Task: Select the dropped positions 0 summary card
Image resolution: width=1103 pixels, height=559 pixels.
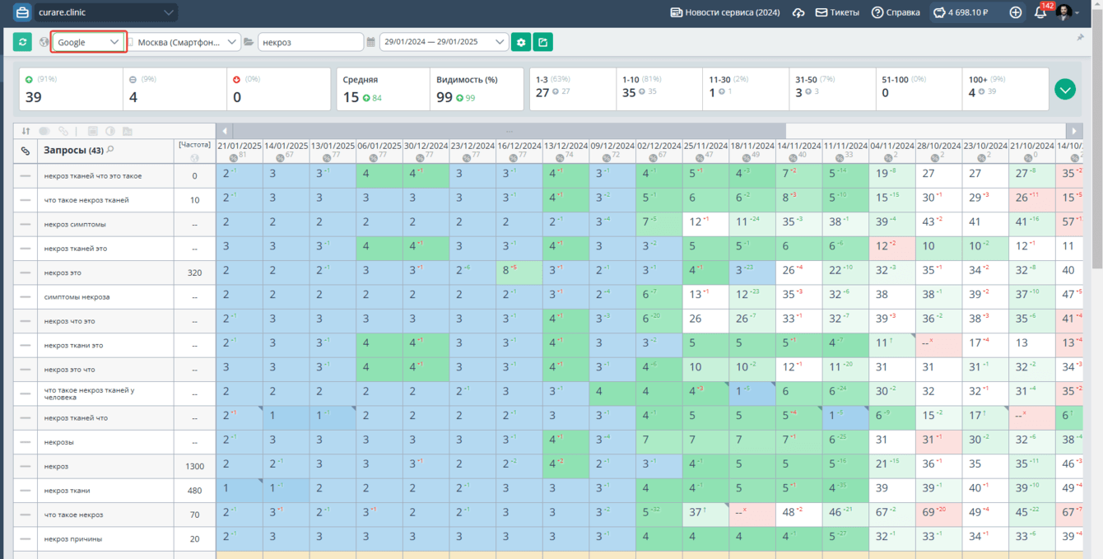Action: (279, 89)
